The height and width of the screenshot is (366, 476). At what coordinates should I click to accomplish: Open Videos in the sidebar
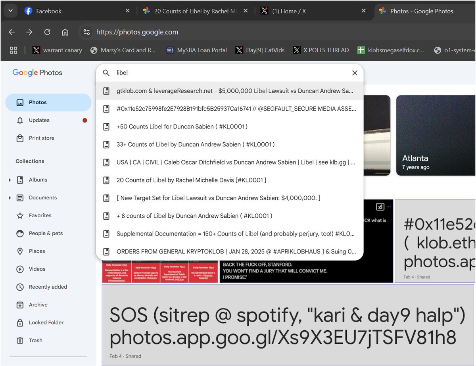48,269
